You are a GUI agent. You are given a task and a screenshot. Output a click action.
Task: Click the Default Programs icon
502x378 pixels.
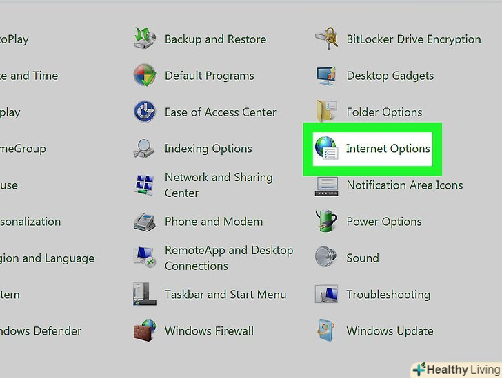pos(145,75)
